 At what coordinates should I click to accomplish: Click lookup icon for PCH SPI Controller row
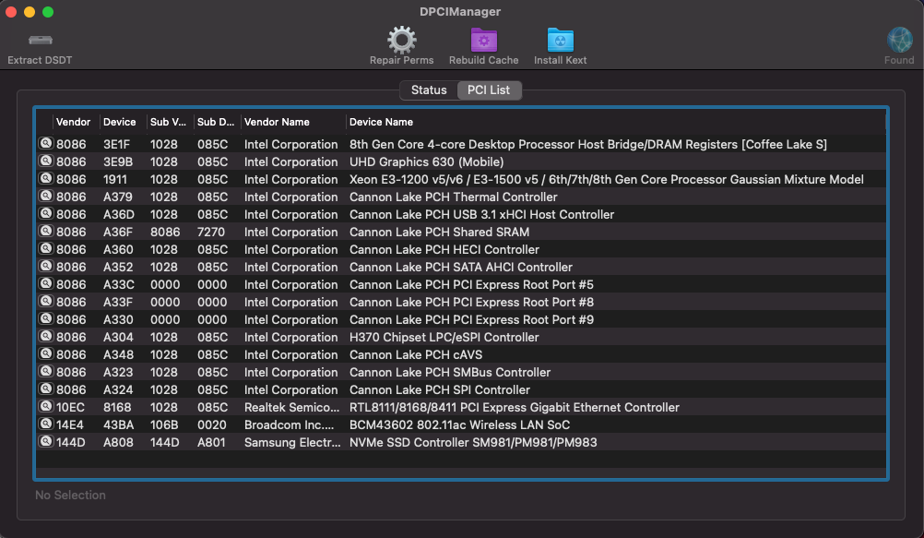(46, 389)
